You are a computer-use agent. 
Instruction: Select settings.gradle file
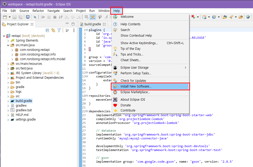point(26,120)
